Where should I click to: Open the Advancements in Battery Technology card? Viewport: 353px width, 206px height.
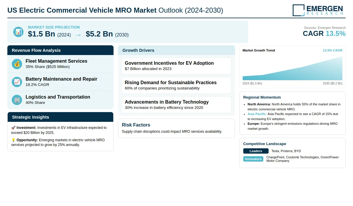coord(176,105)
